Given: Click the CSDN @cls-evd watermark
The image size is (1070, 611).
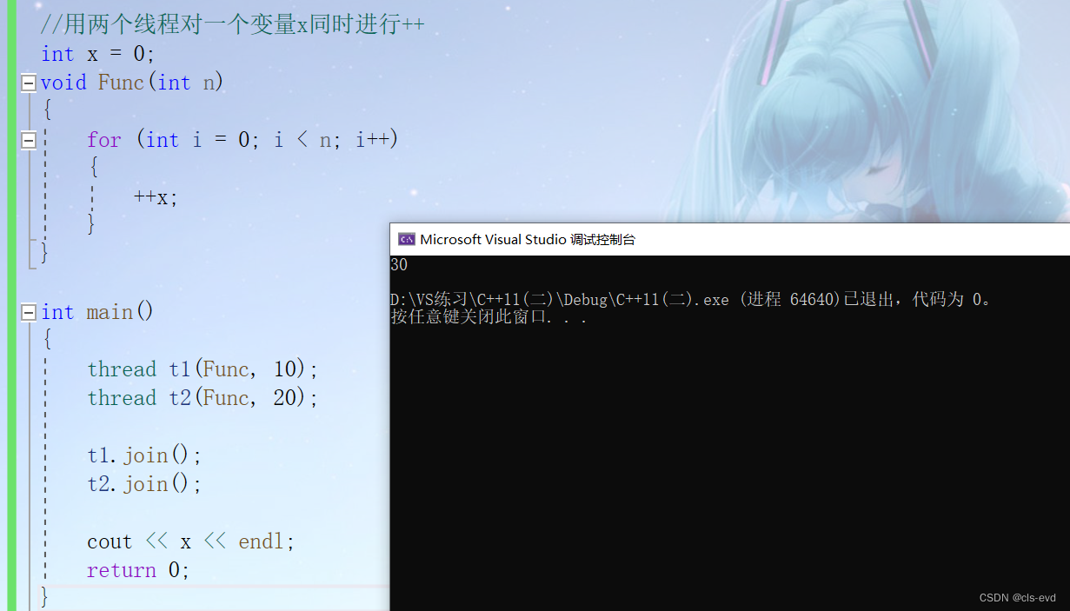Looking at the screenshot, I should (1017, 598).
